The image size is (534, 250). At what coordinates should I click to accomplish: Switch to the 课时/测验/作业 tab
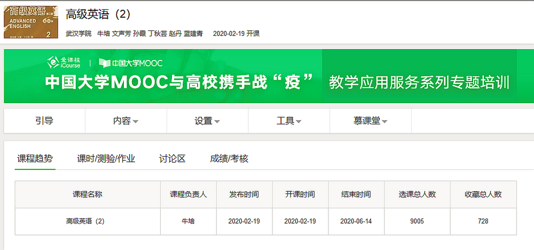tap(106, 159)
